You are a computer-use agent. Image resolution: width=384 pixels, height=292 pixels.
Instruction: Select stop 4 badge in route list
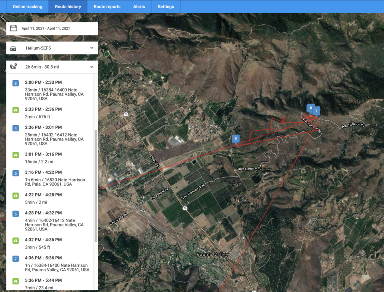coord(15,128)
